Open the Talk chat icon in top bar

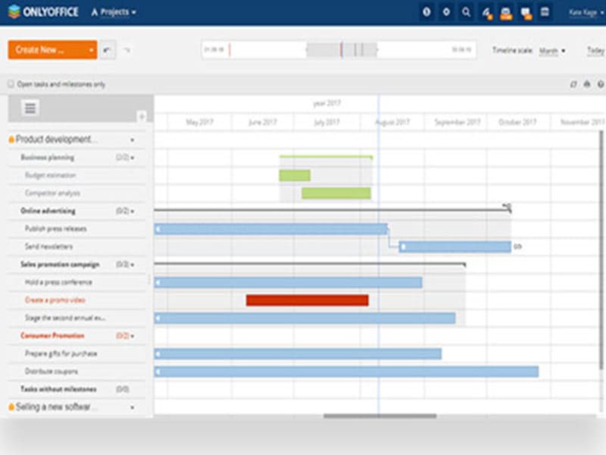[524, 13]
